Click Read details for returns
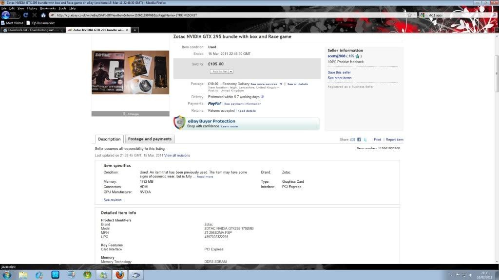499x280 pixels. tap(246, 111)
